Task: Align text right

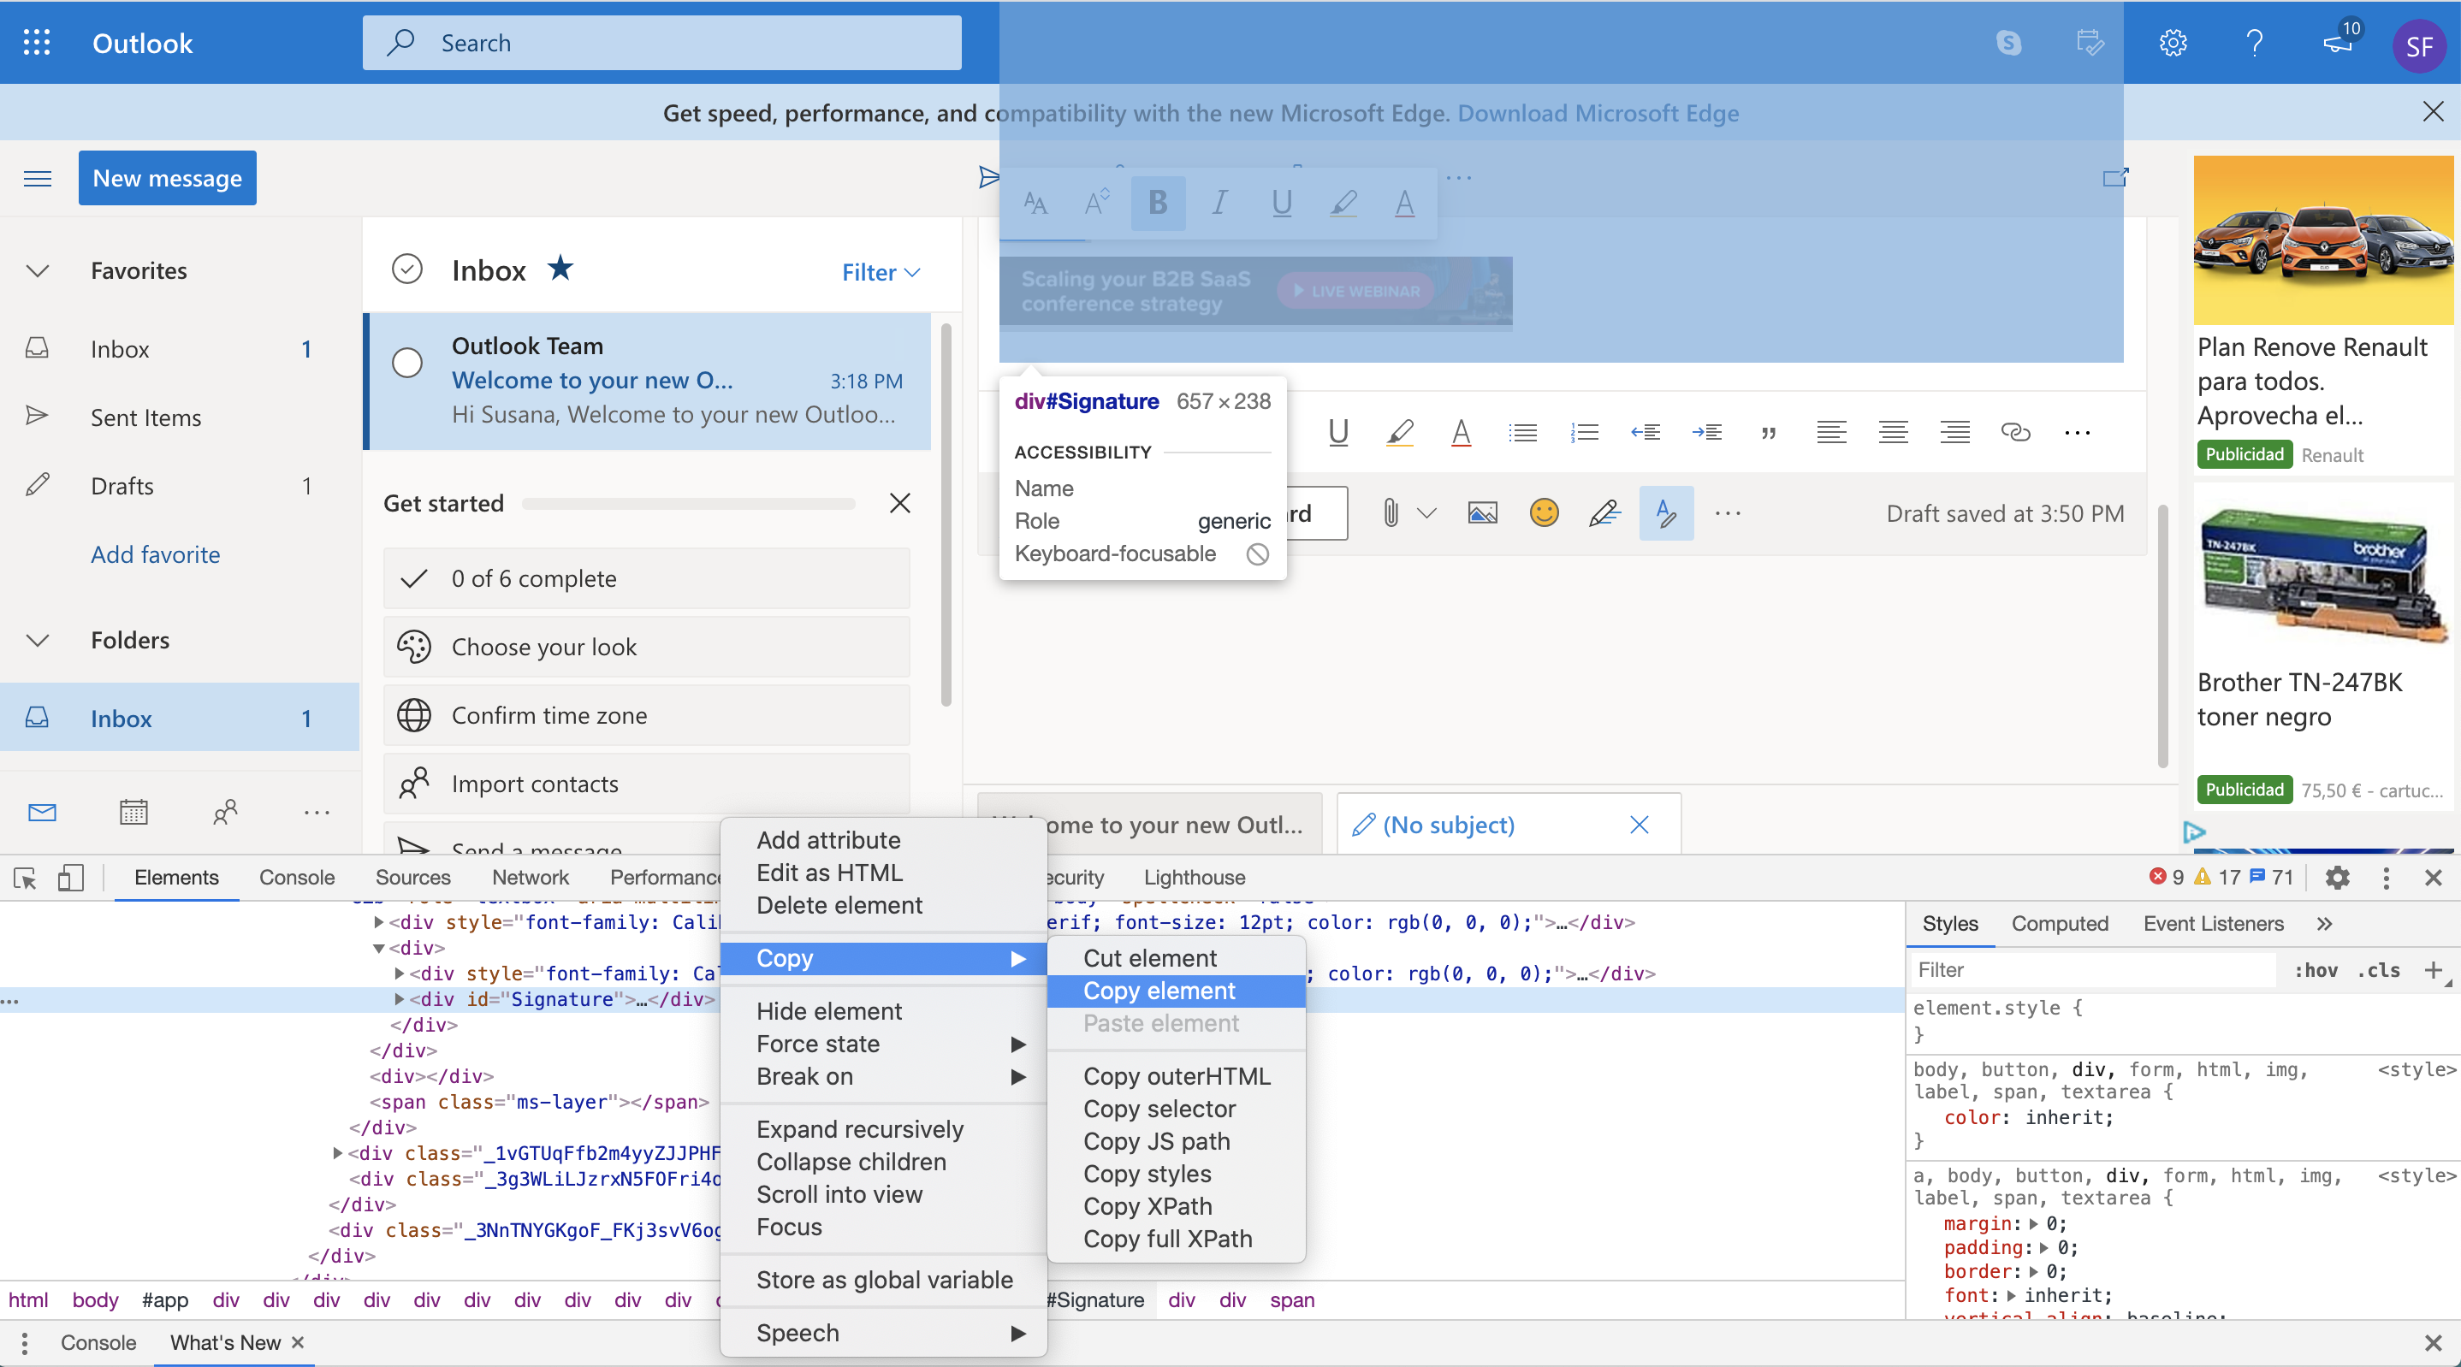Action: (1954, 433)
